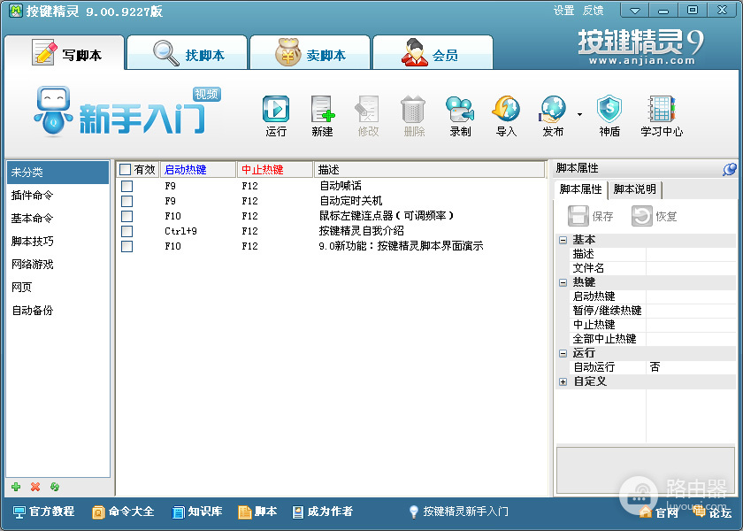Collapse the 基本 property group
Viewport: 743px width, 531px height.
click(x=563, y=240)
